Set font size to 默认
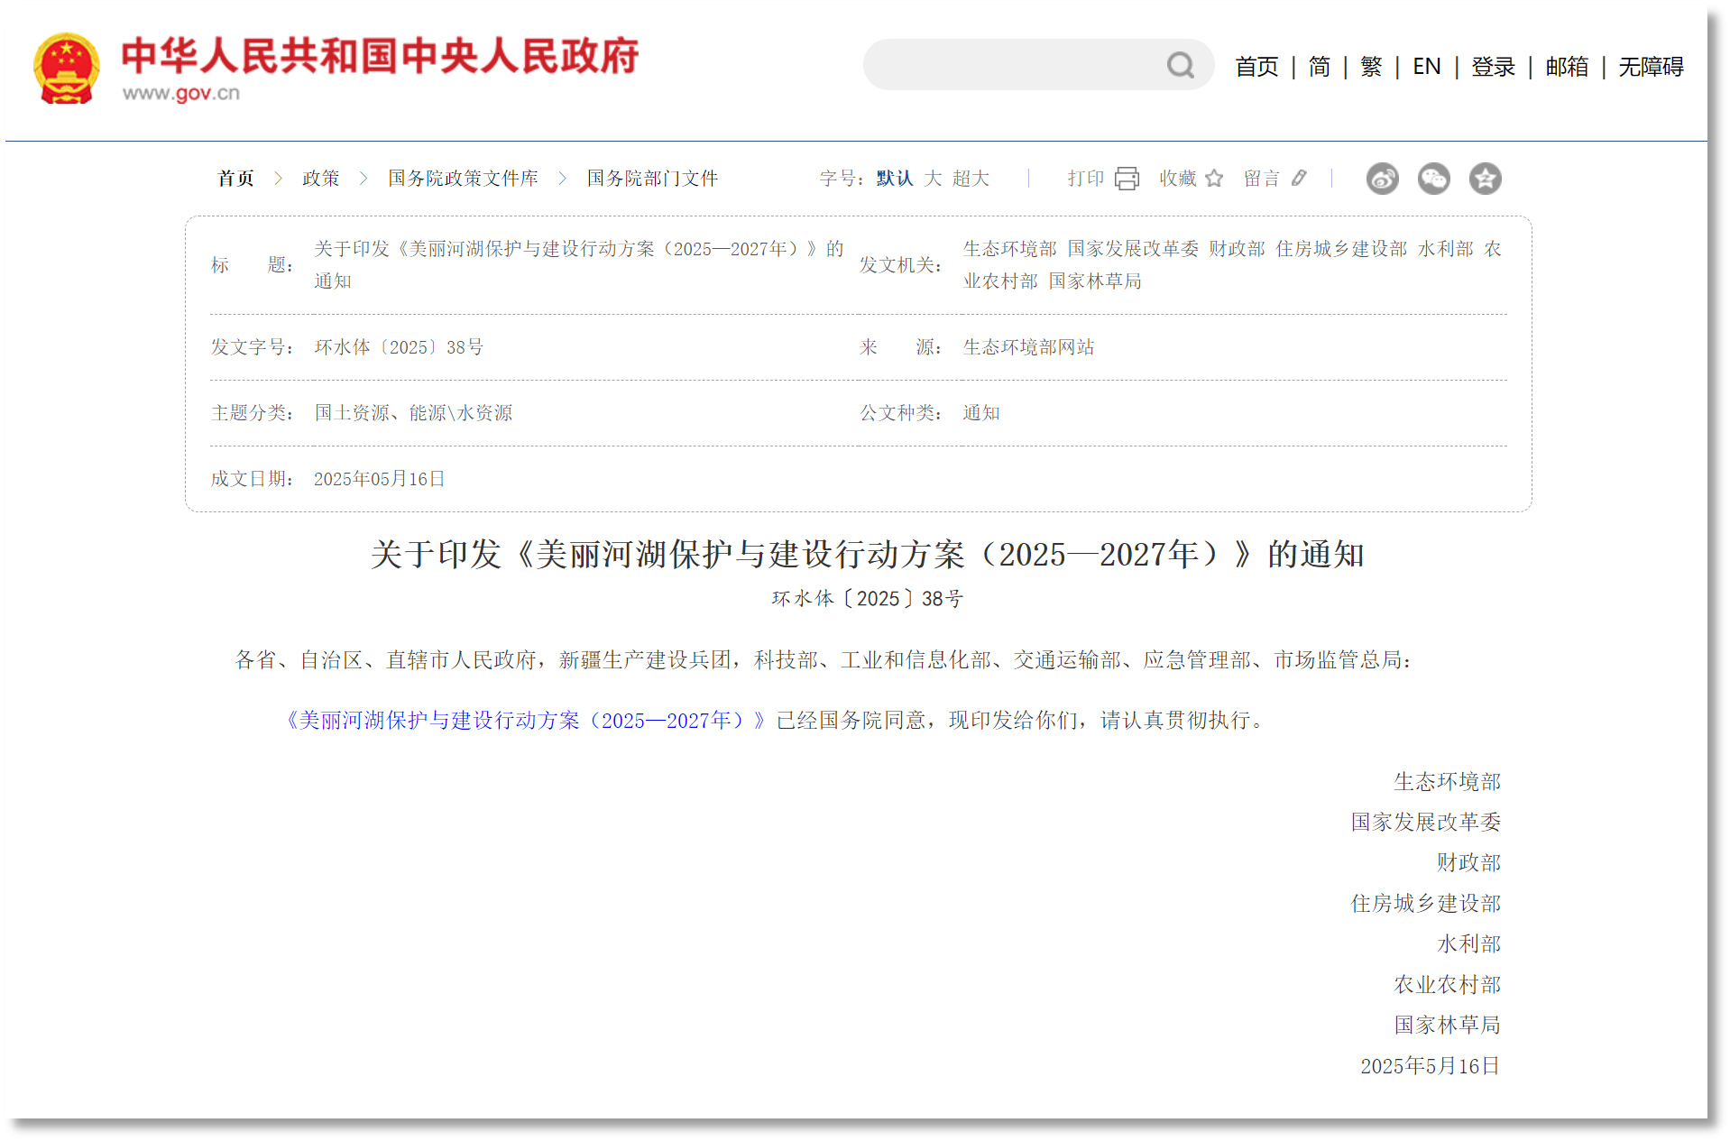 point(894,179)
